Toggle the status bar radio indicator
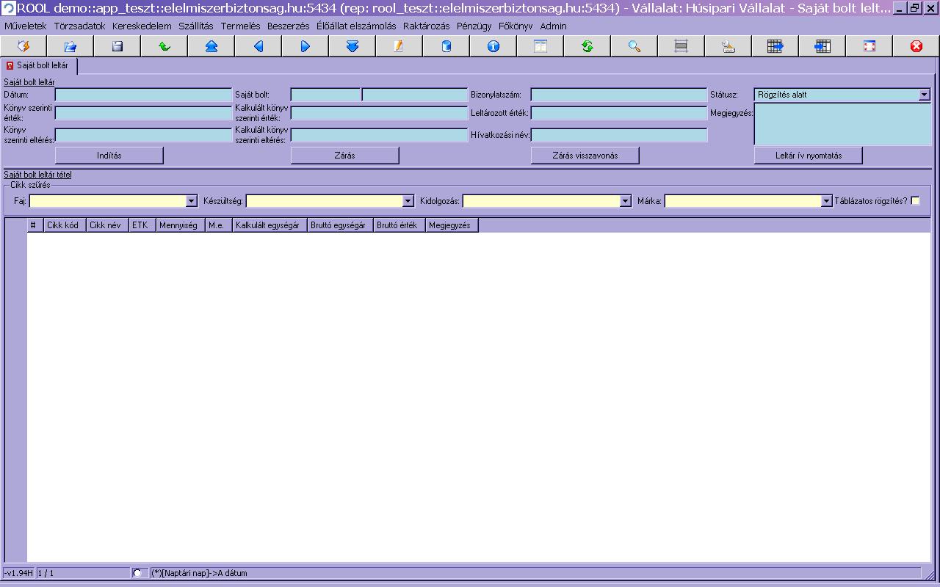 [137, 573]
